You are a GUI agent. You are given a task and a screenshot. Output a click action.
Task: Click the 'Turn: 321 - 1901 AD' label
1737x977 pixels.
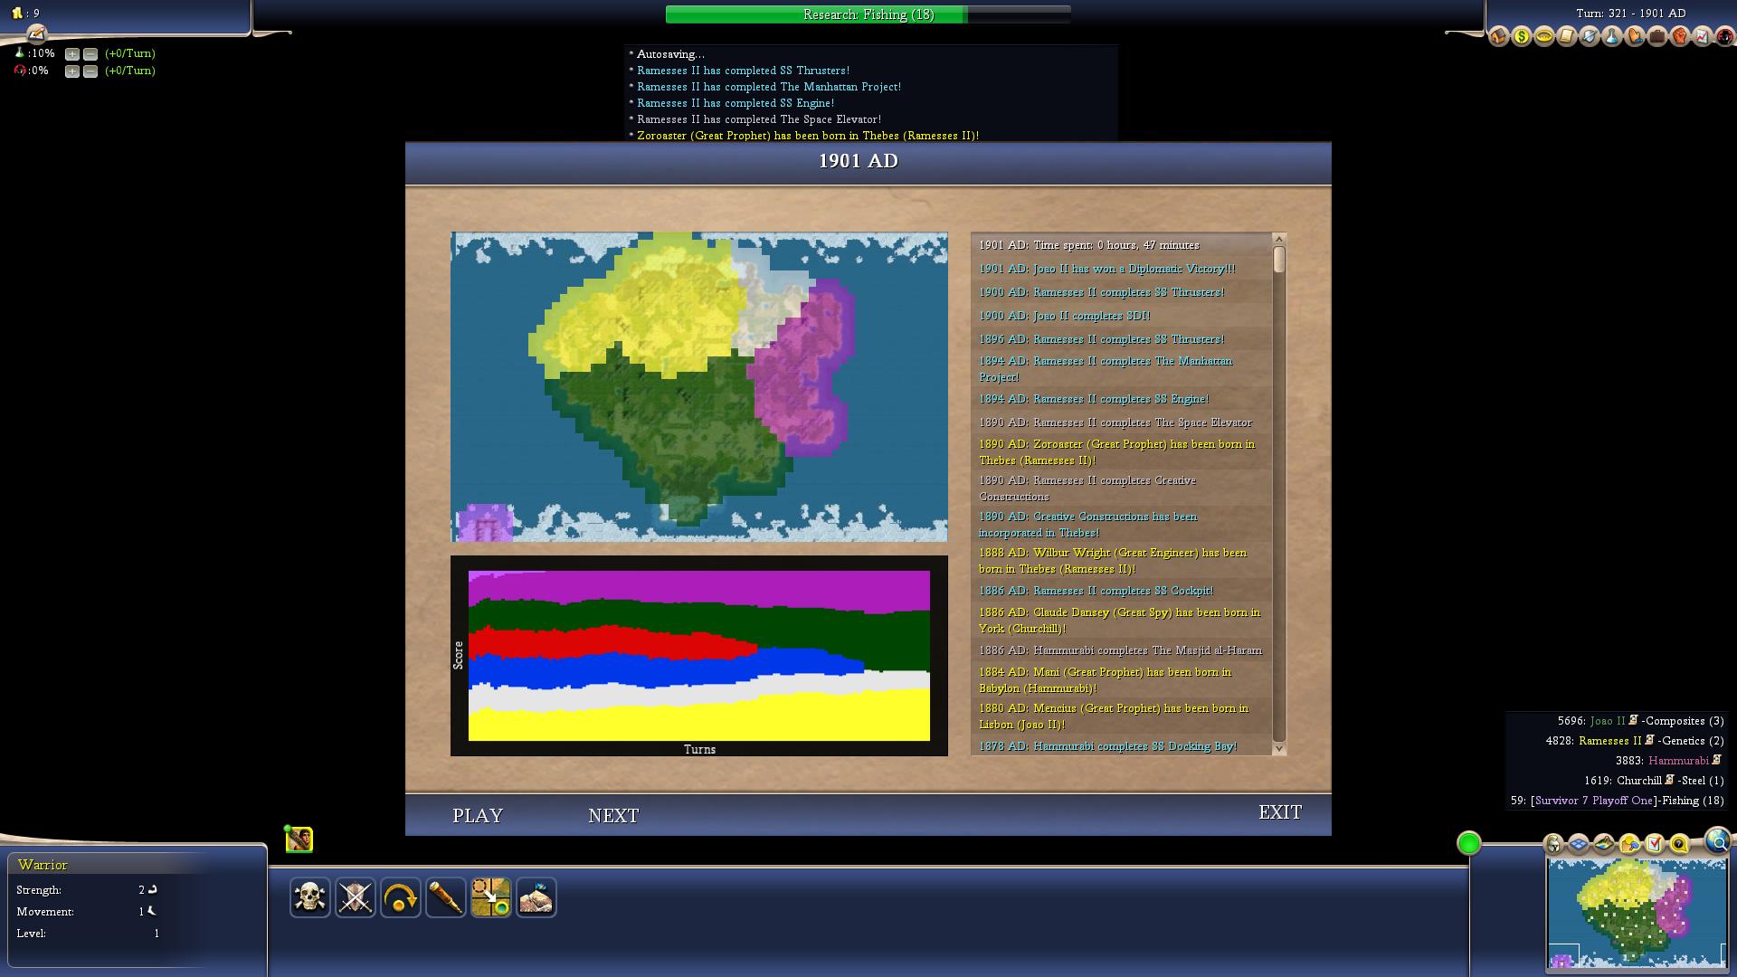point(1630,14)
